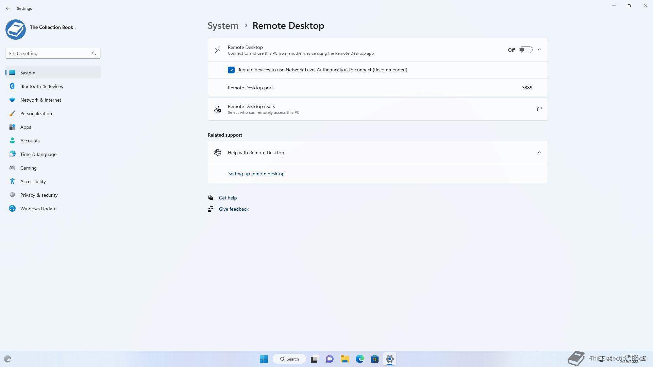Go to Privacy & security settings
653x367 pixels.
pyautogui.click(x=39, y=195)
